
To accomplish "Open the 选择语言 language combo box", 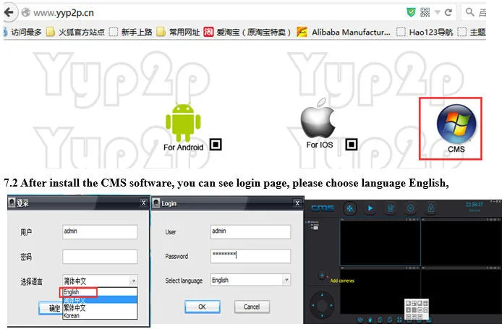I will (100, 281).
